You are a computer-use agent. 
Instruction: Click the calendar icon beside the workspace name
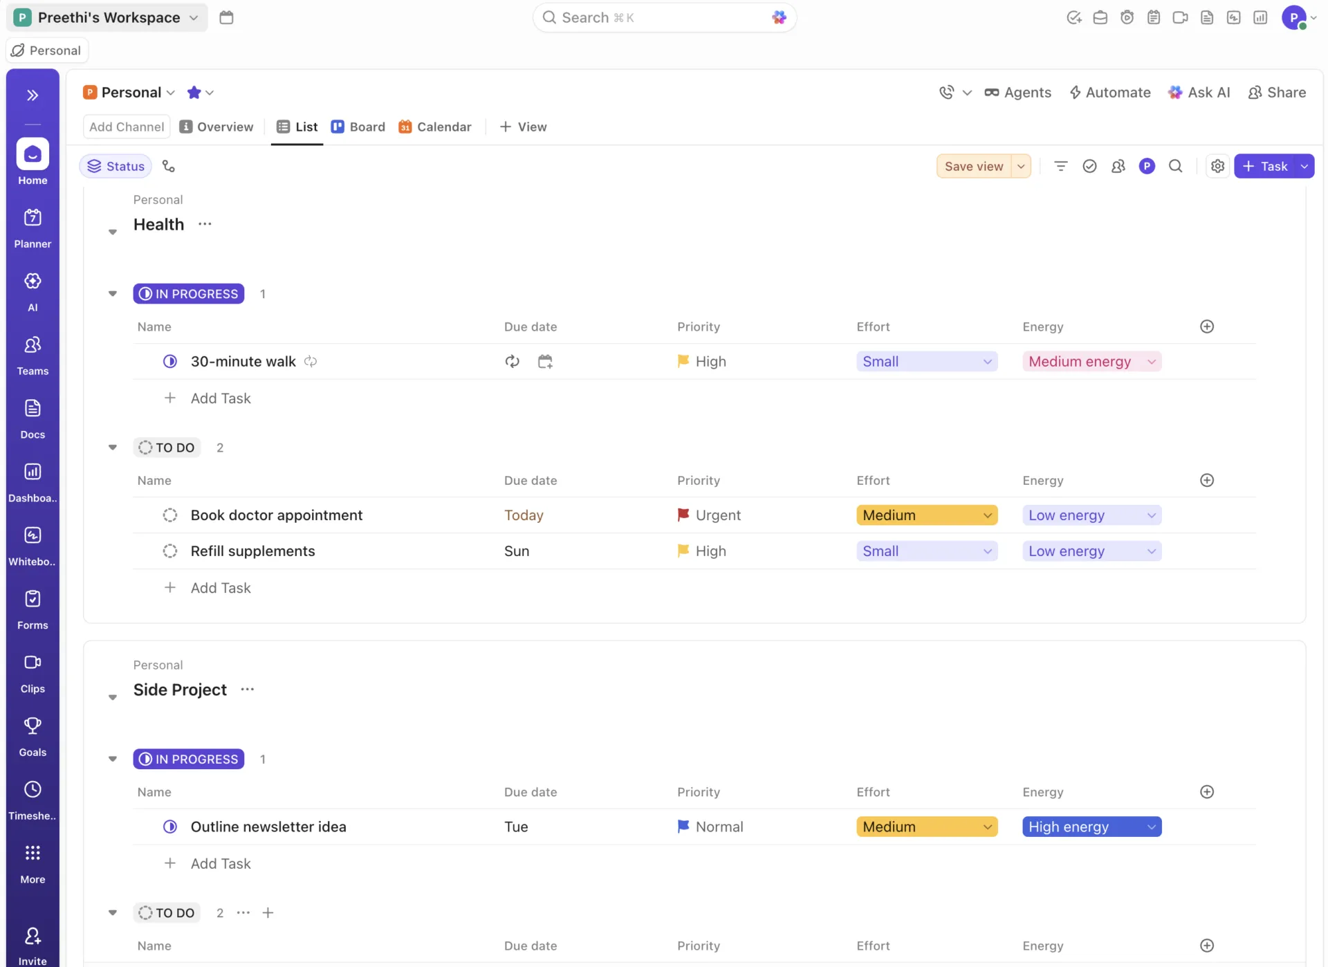point(226,17)
